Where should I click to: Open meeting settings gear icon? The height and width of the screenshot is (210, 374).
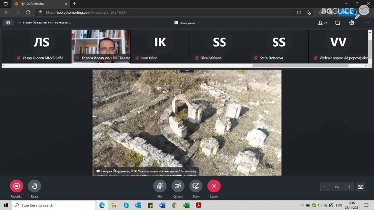pos(352,23)
